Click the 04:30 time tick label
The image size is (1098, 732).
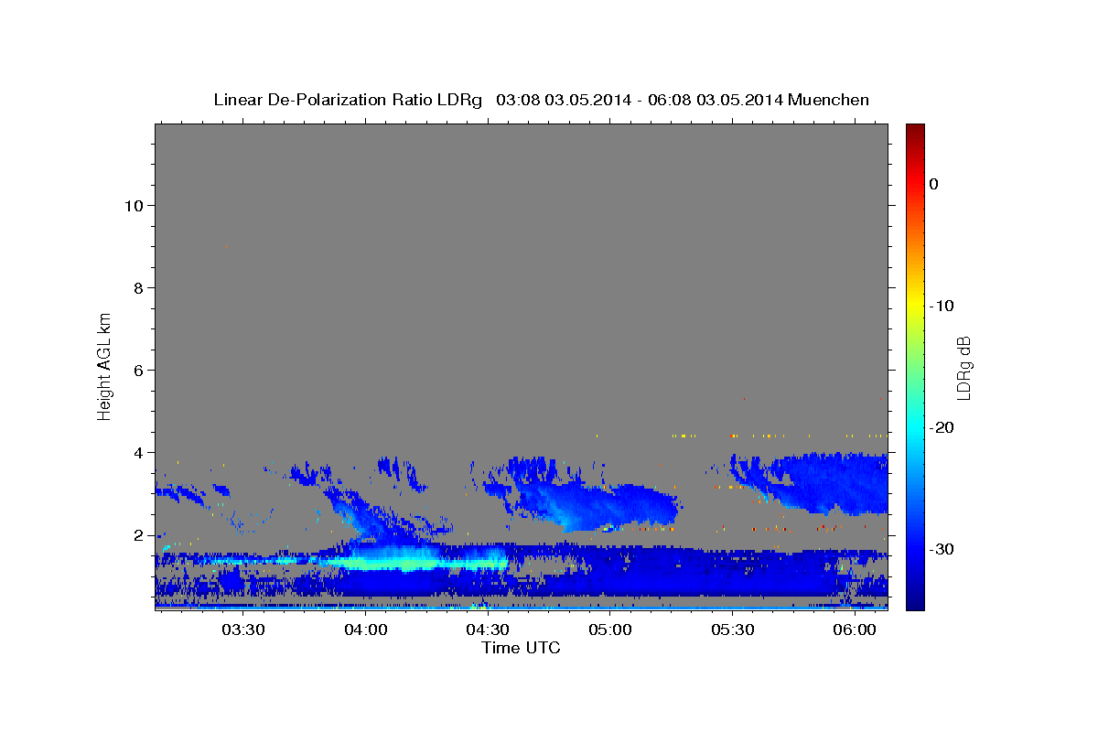489,630
